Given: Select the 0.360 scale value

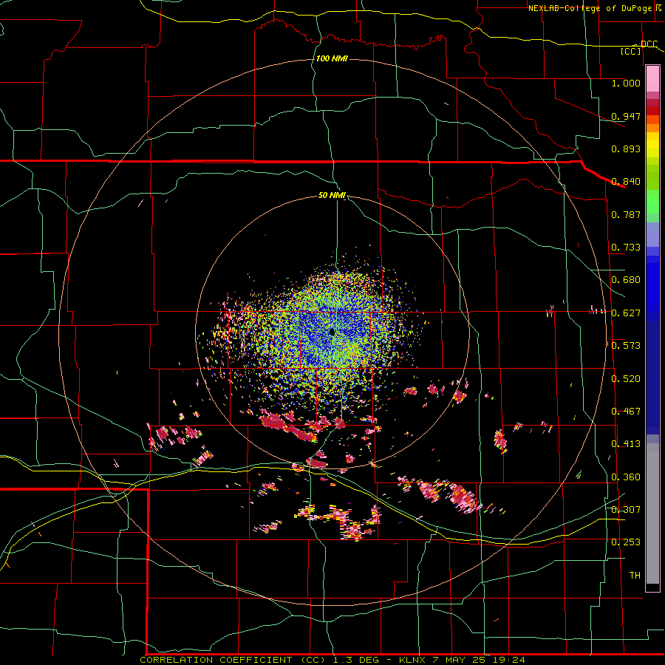Looking at the screenshot, I should pyautogui.click(x=626, y=477).
